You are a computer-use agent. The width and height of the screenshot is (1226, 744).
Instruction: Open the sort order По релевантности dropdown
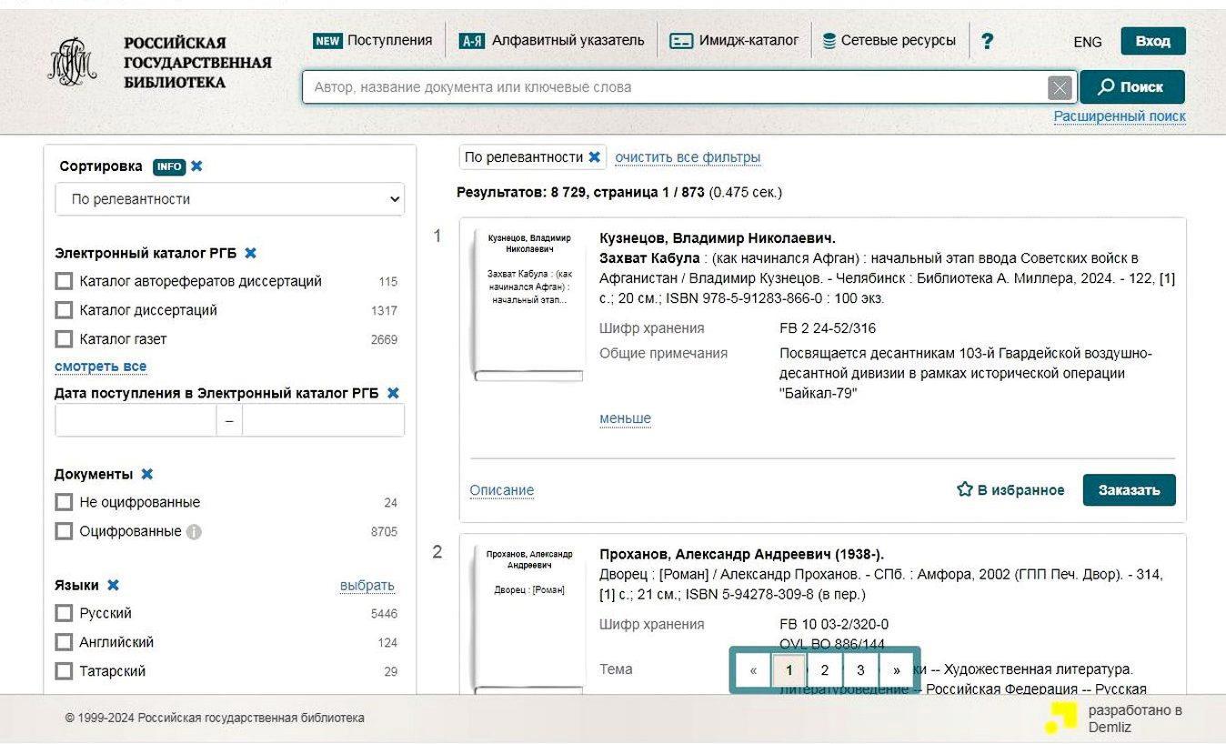click(229, 199)
